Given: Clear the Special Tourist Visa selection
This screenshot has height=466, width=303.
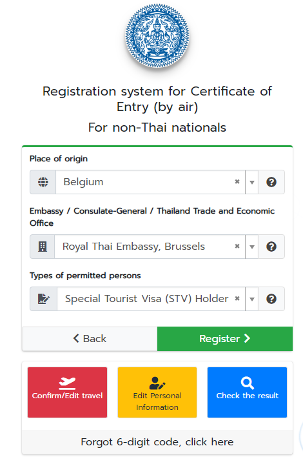Looking at the screenshot, I should coord(237,298).
